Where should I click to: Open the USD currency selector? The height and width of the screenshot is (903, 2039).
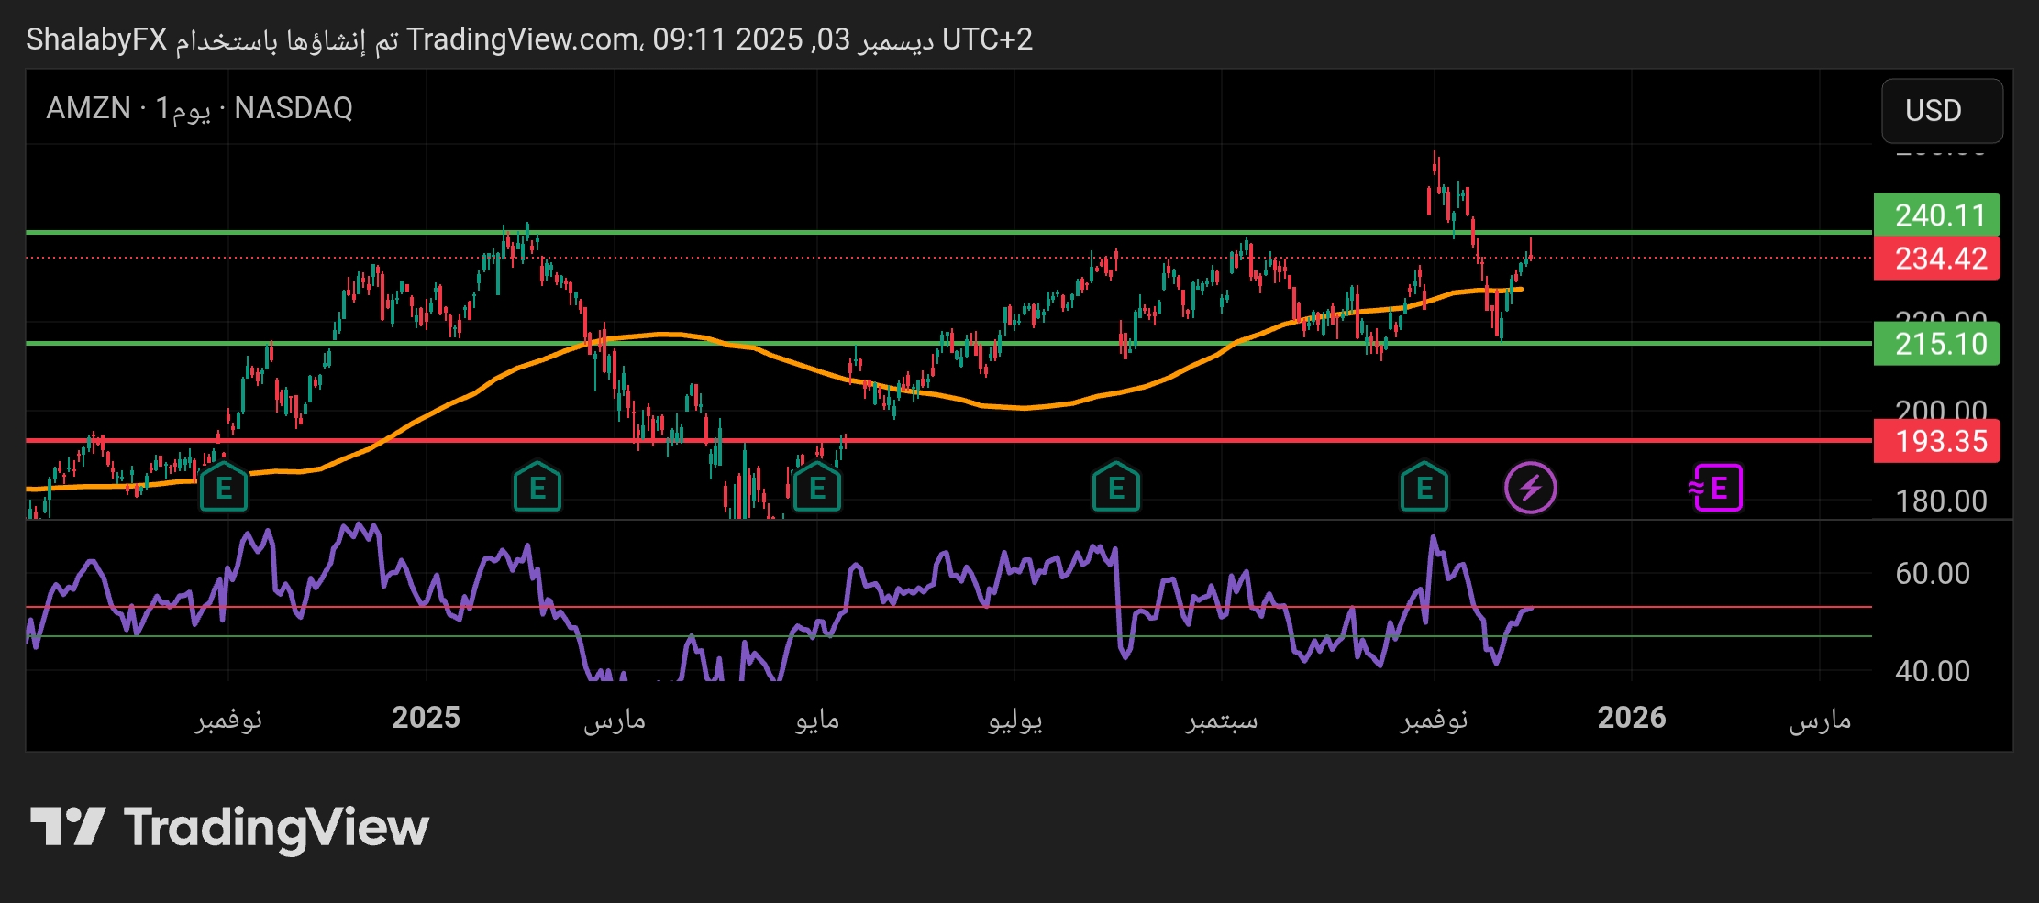tap(1941, 111)
